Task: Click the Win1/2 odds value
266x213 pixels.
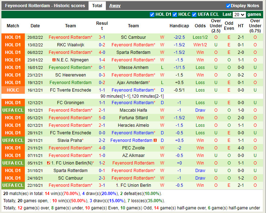Action: 200,45
